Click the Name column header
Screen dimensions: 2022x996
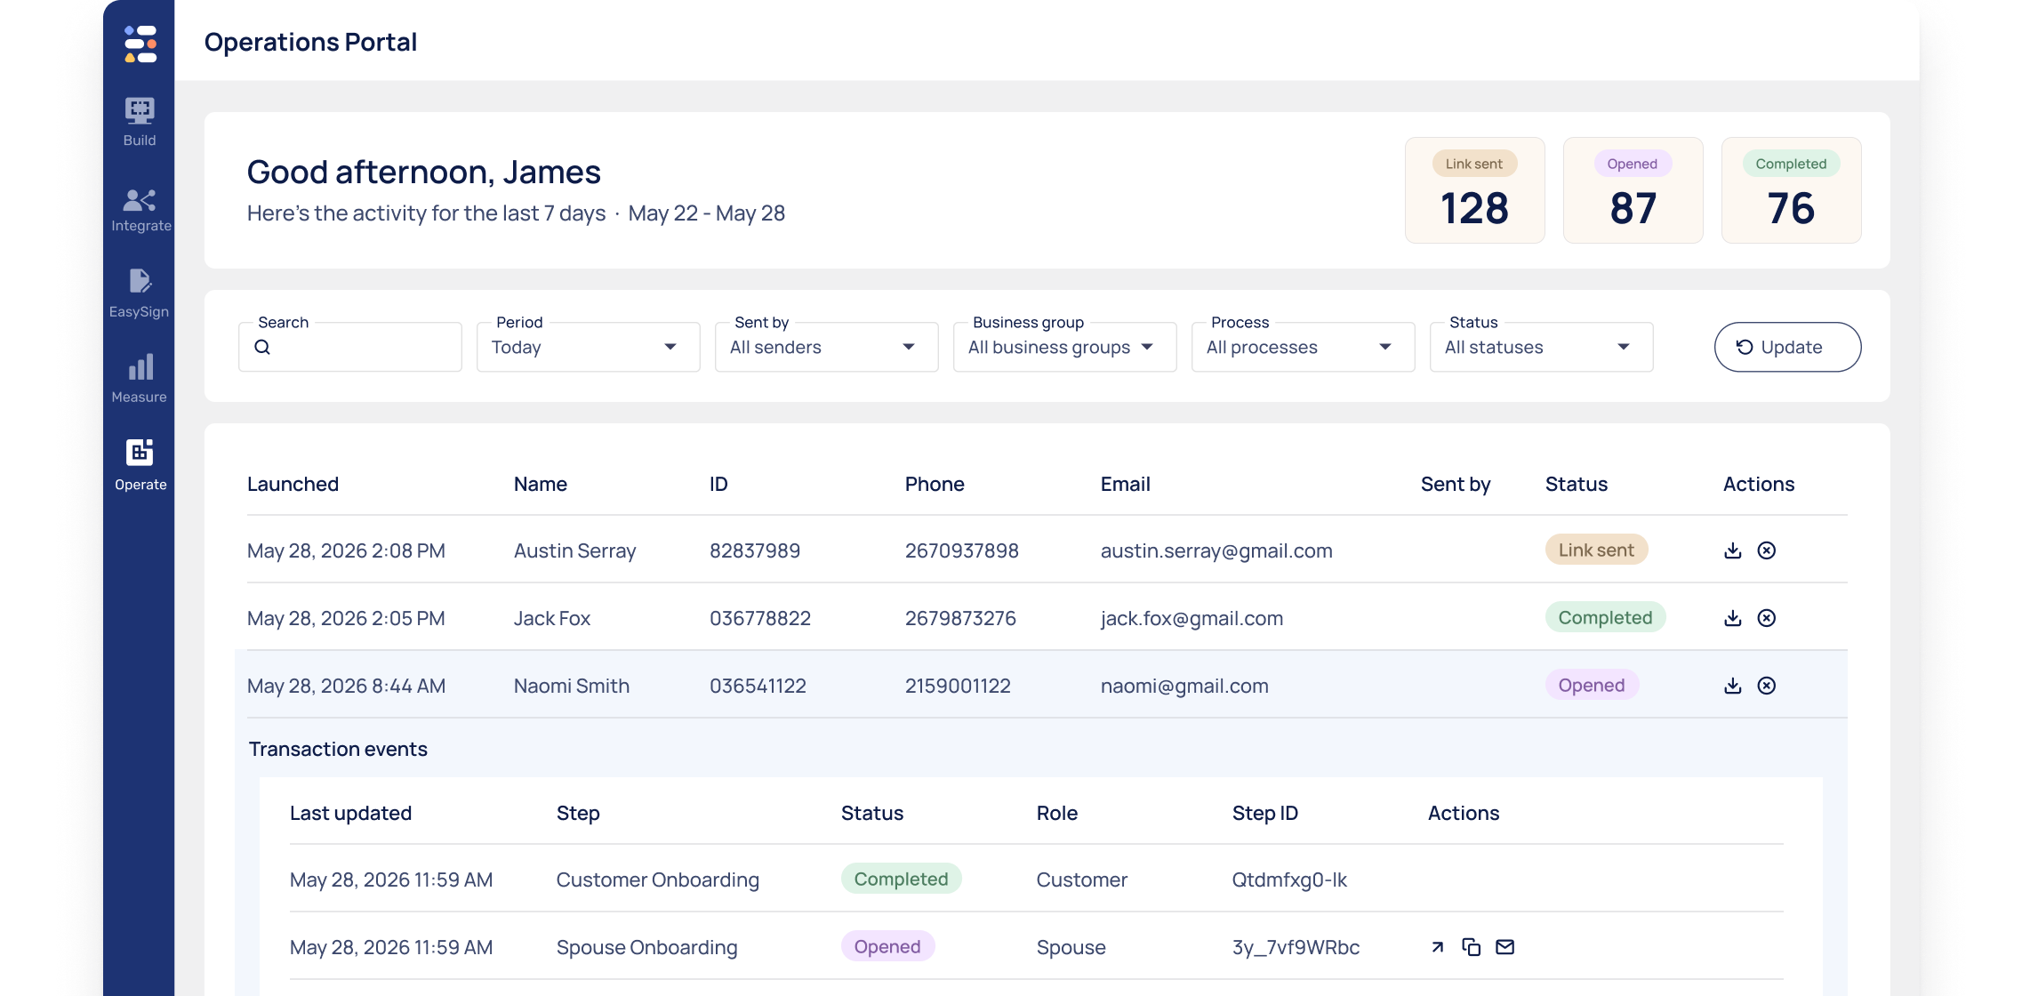[541, 484]
